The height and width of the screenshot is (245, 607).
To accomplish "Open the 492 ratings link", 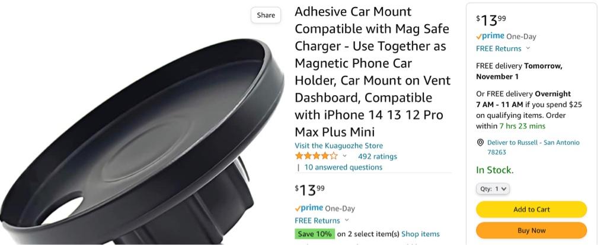I will tap(378, 156).
